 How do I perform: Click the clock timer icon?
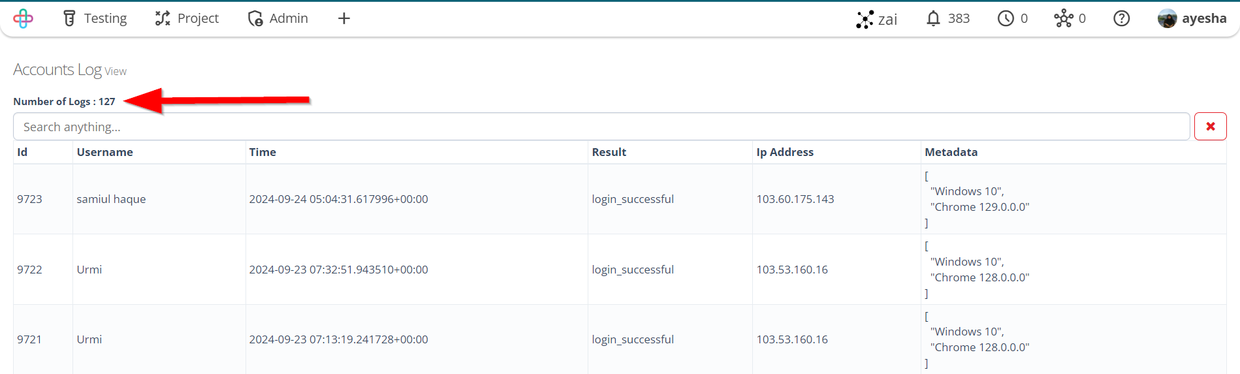[x=1006, y=18]
